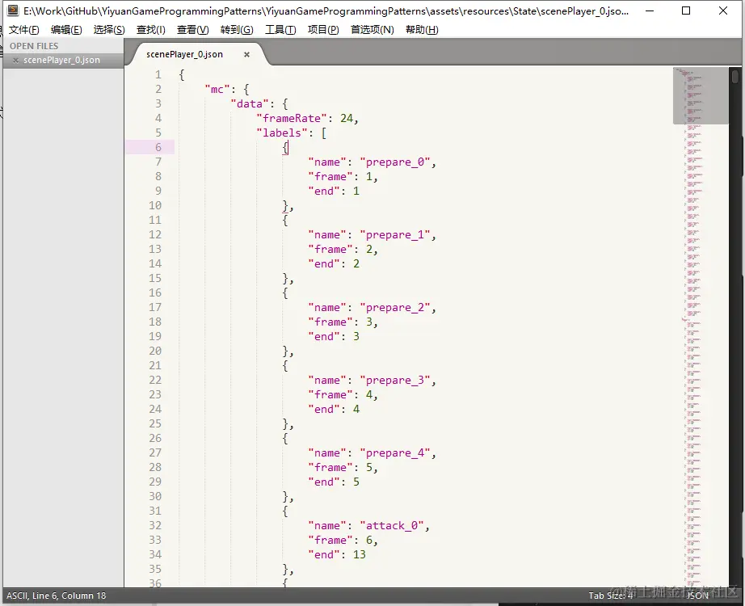
Task: Open the 编辑(E) menu
Action: click(x=66, y=30)
